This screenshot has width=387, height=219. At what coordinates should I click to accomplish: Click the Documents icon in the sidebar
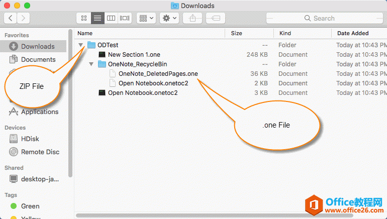[14, 59]
